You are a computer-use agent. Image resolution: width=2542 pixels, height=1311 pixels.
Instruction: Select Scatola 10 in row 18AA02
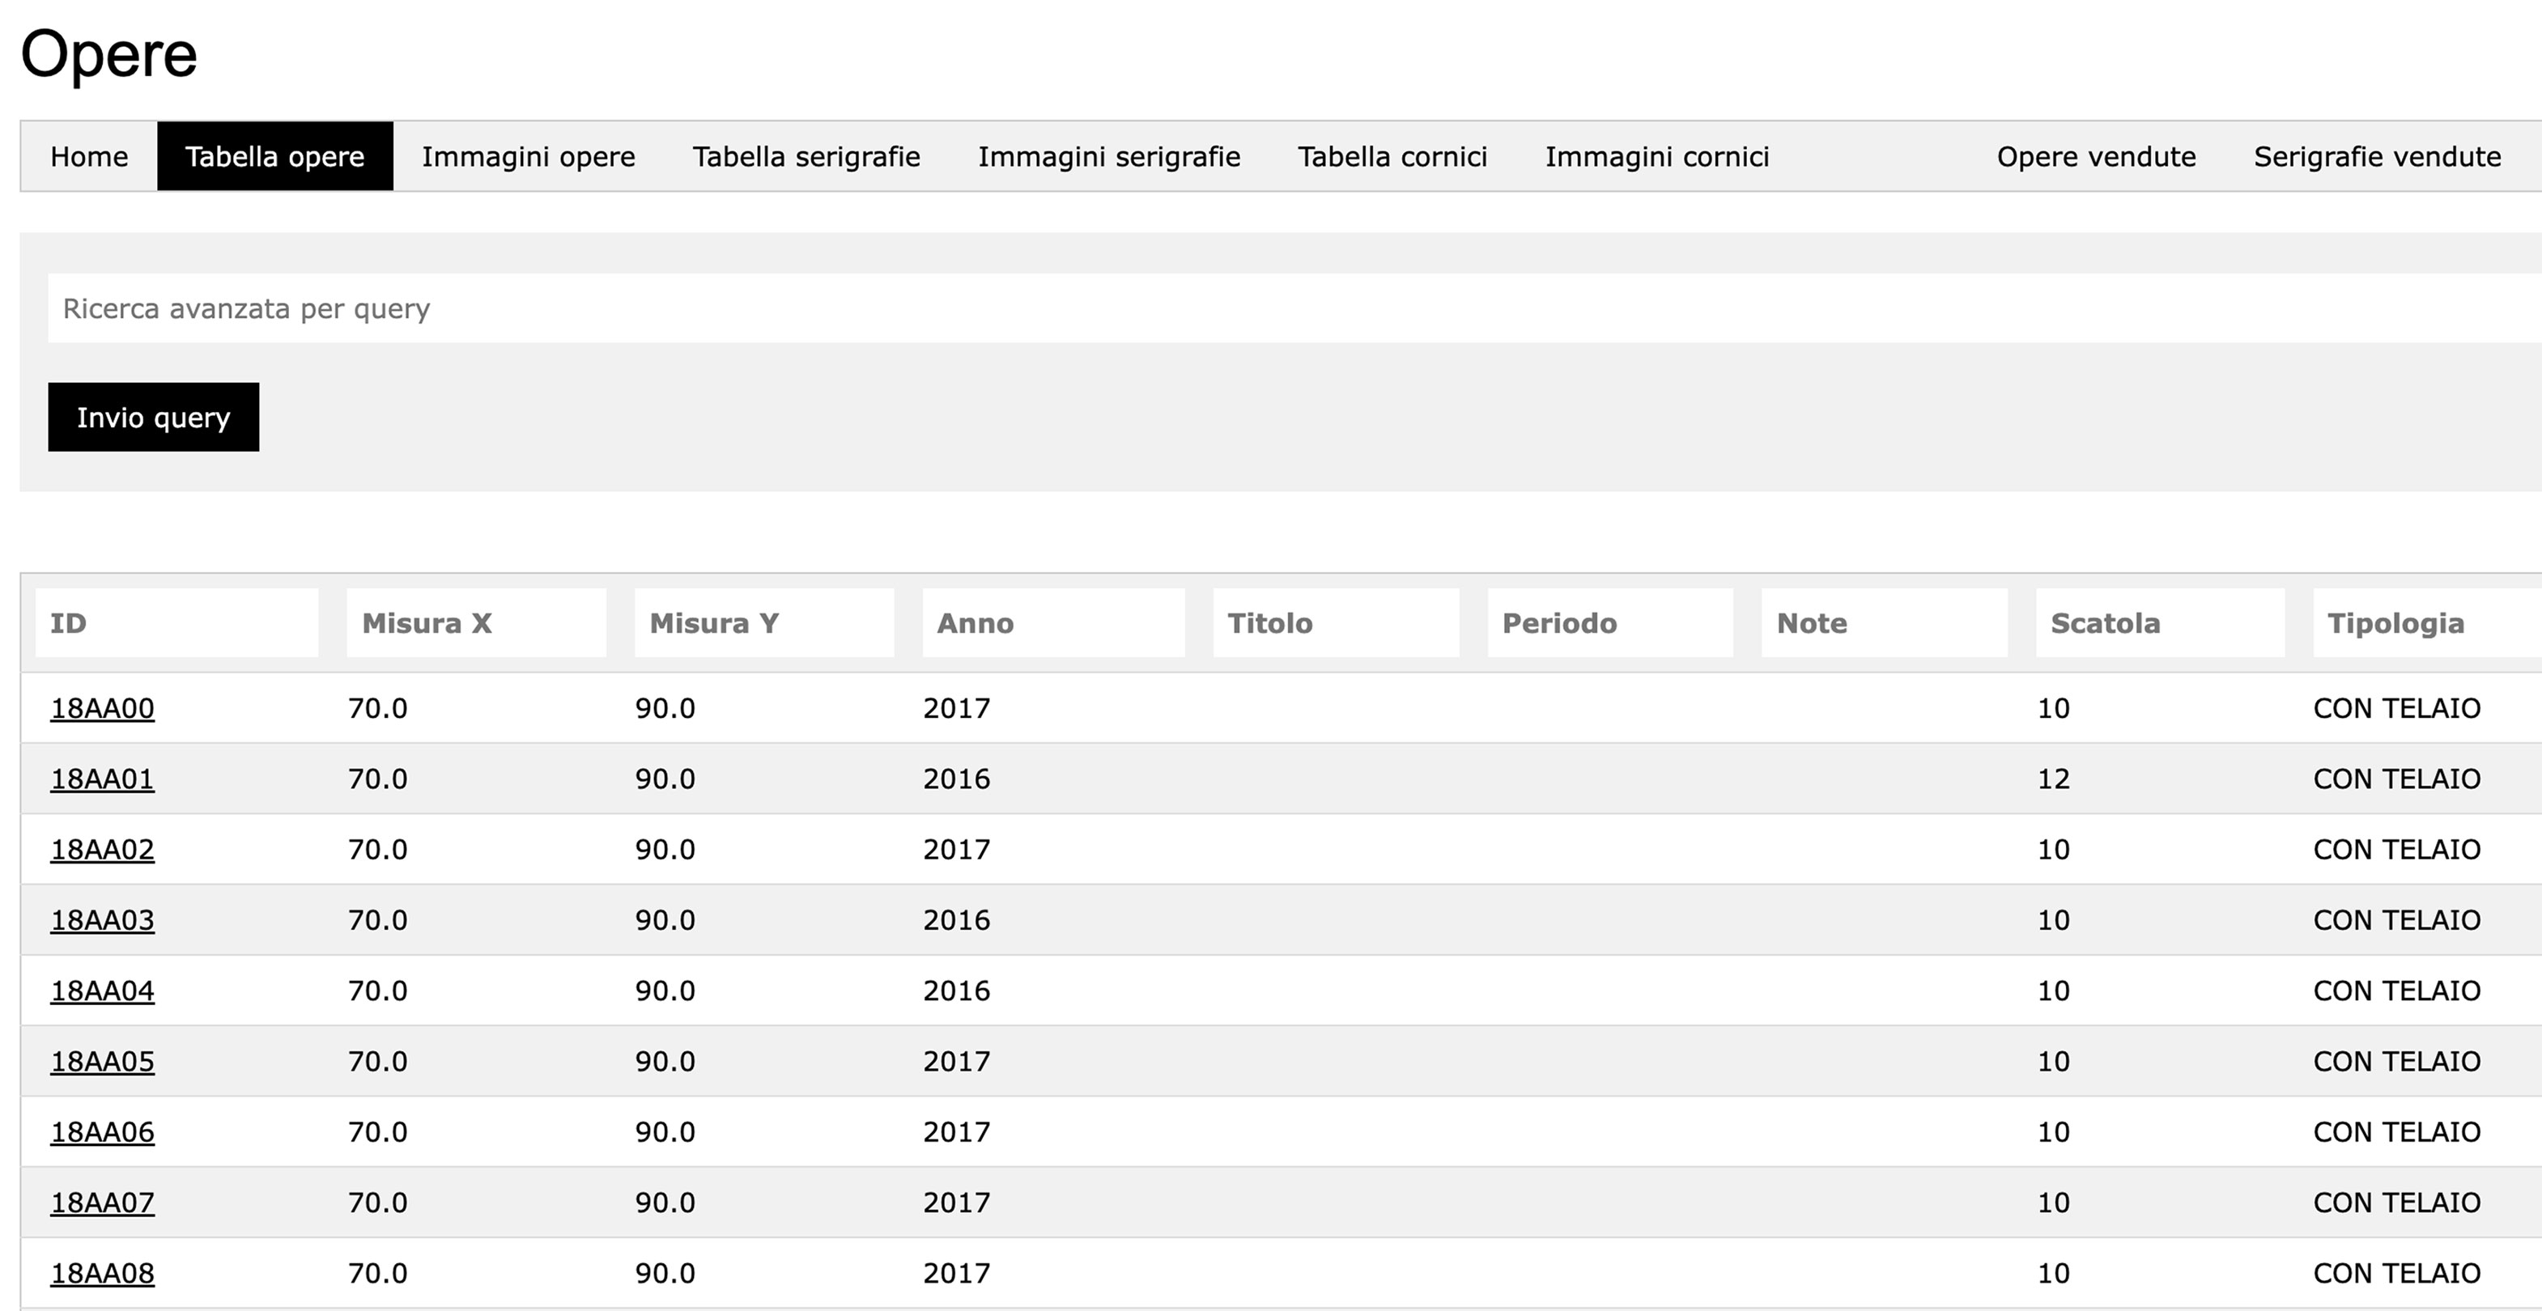click(2054, 850)
